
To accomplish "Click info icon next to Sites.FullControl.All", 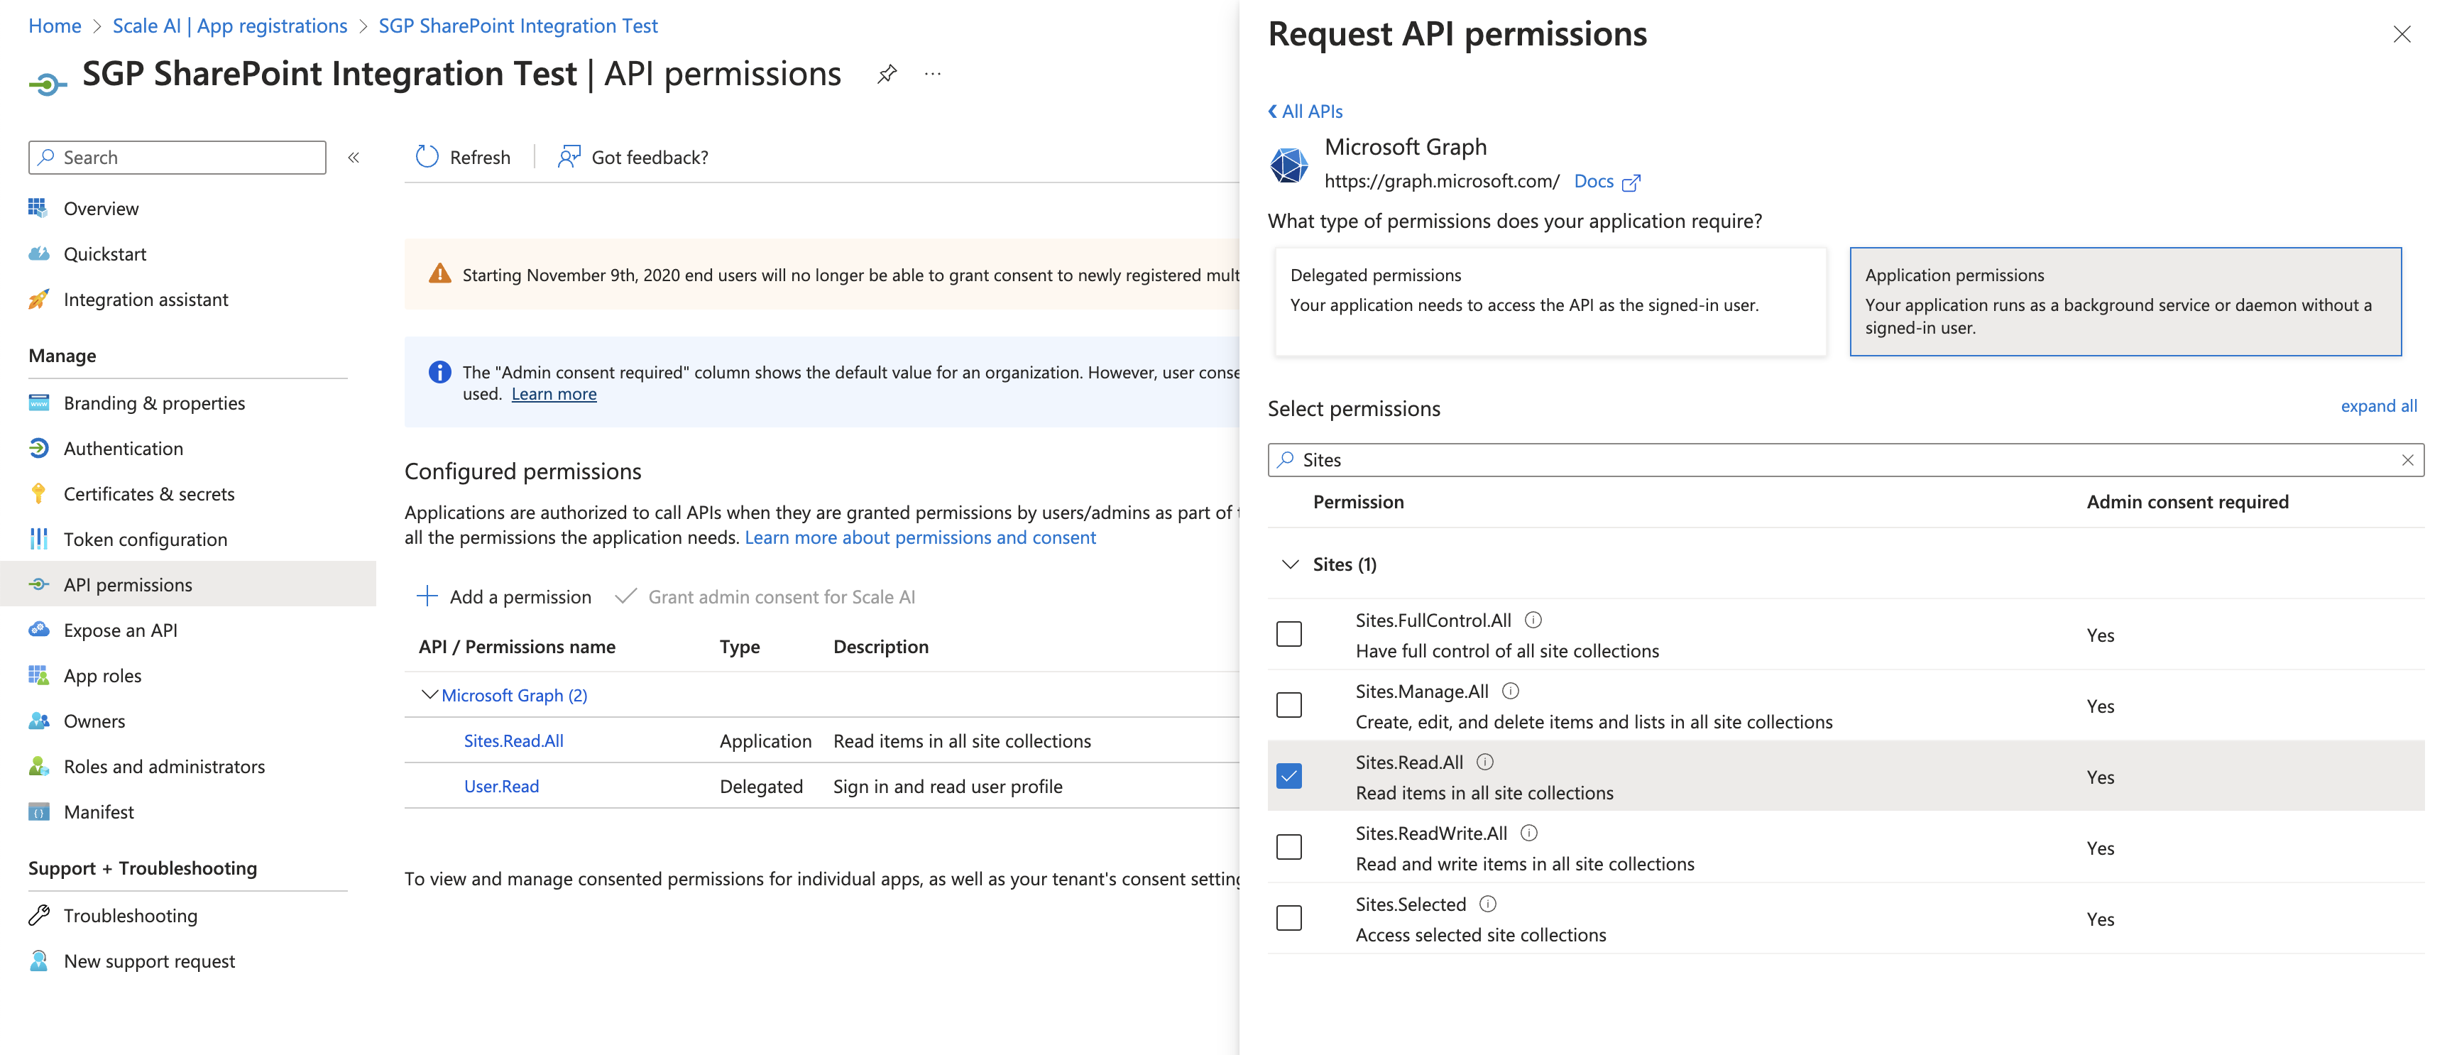I will (1533, 620).
